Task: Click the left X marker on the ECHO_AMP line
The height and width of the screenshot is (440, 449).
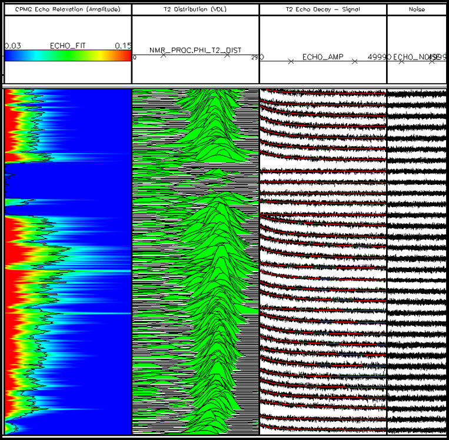Action: pyautogui.click(x=291, y=61)
